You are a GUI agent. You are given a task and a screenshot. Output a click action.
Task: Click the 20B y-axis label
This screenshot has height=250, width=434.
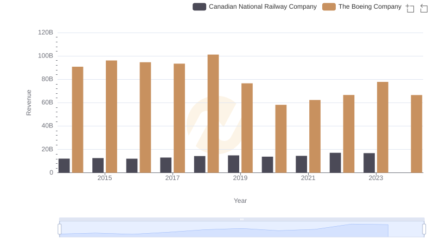(47, 149)
